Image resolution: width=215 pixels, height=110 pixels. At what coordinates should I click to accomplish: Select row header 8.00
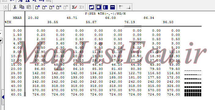[17, 52]
